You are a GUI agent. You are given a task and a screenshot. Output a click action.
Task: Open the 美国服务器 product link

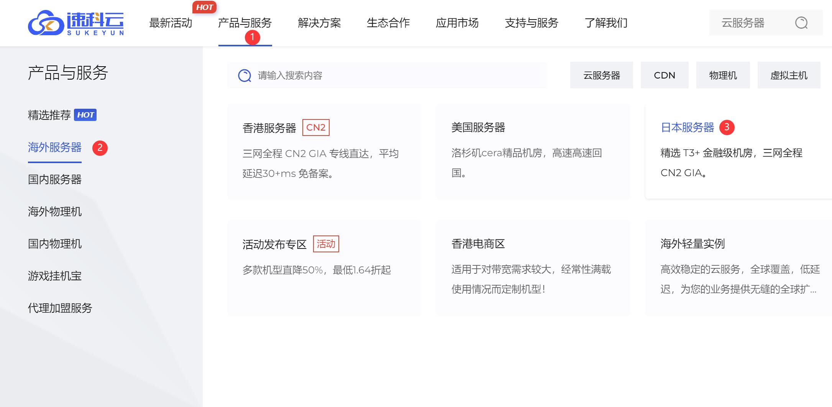click(x=478, y=127)
